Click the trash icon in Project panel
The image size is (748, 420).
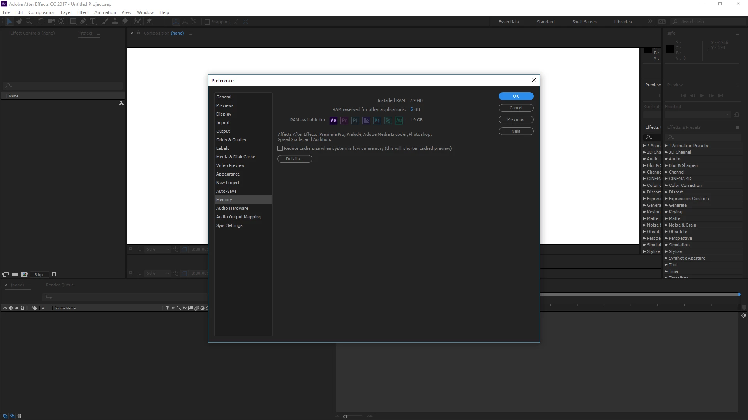point(54,274)
